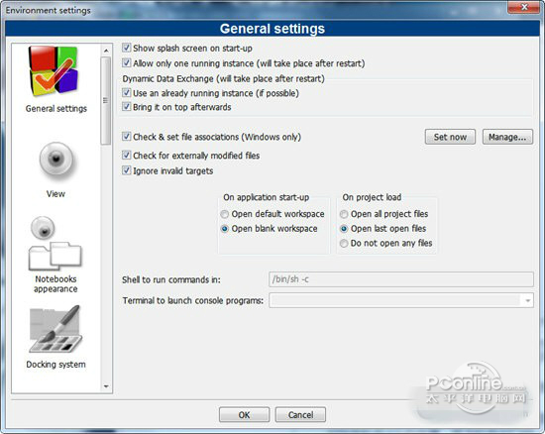
Task: Toggle Check & set file associations
Action: coord(127,137)
